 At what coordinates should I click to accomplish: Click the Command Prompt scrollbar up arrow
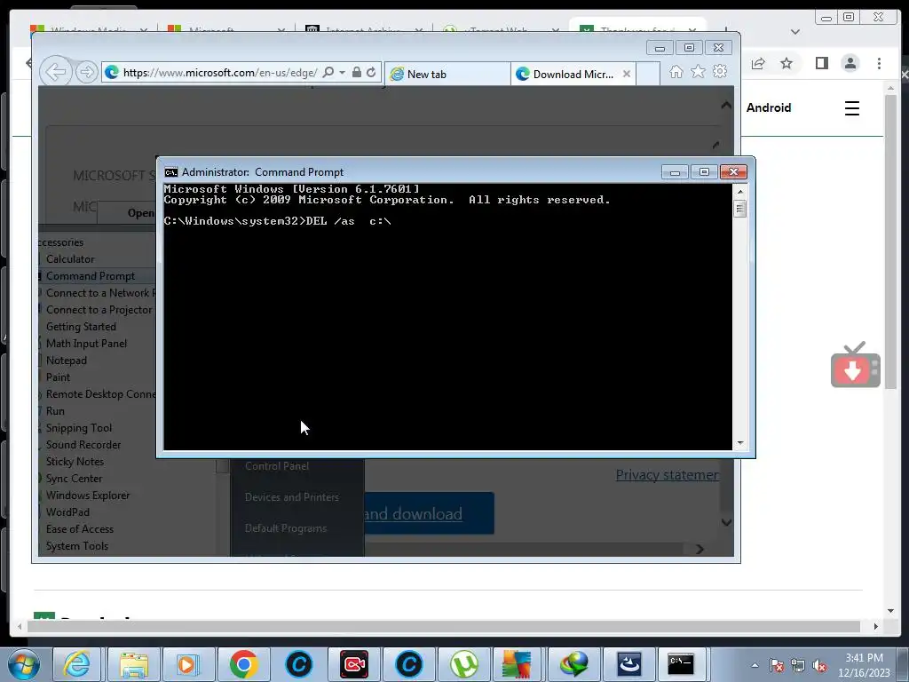pyautogui.click(x=739, y=192)
